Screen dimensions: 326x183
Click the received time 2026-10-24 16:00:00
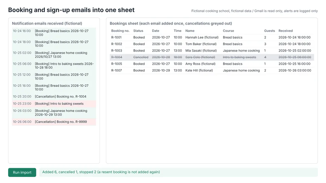coord(294,37)
